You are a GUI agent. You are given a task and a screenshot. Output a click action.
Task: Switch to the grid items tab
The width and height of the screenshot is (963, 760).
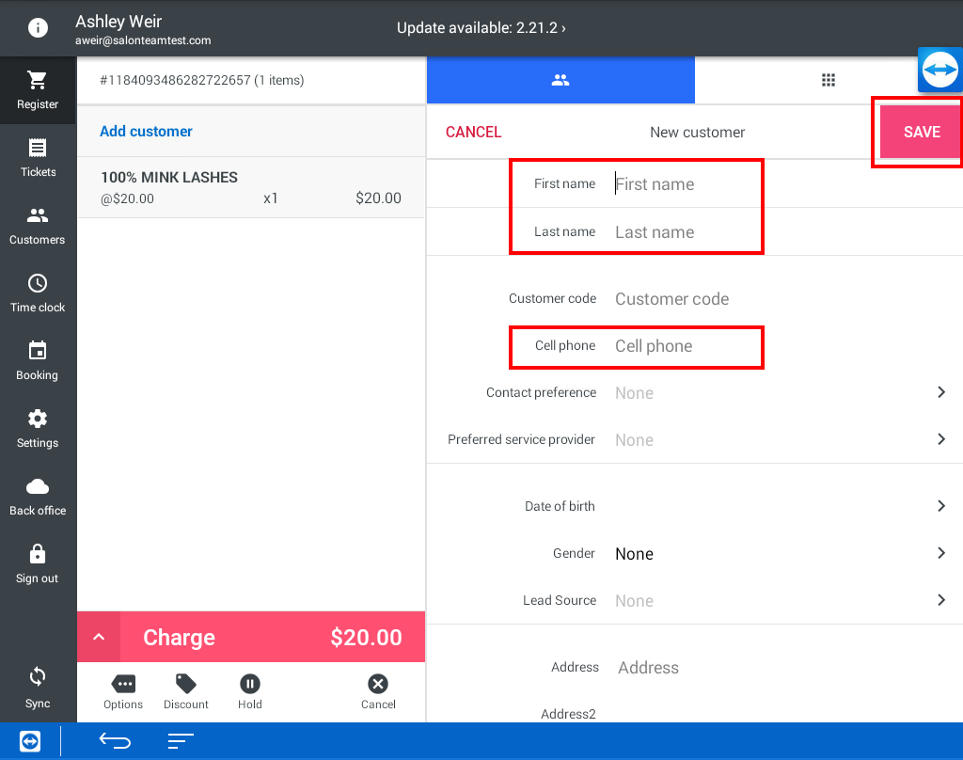coord(829,80)
